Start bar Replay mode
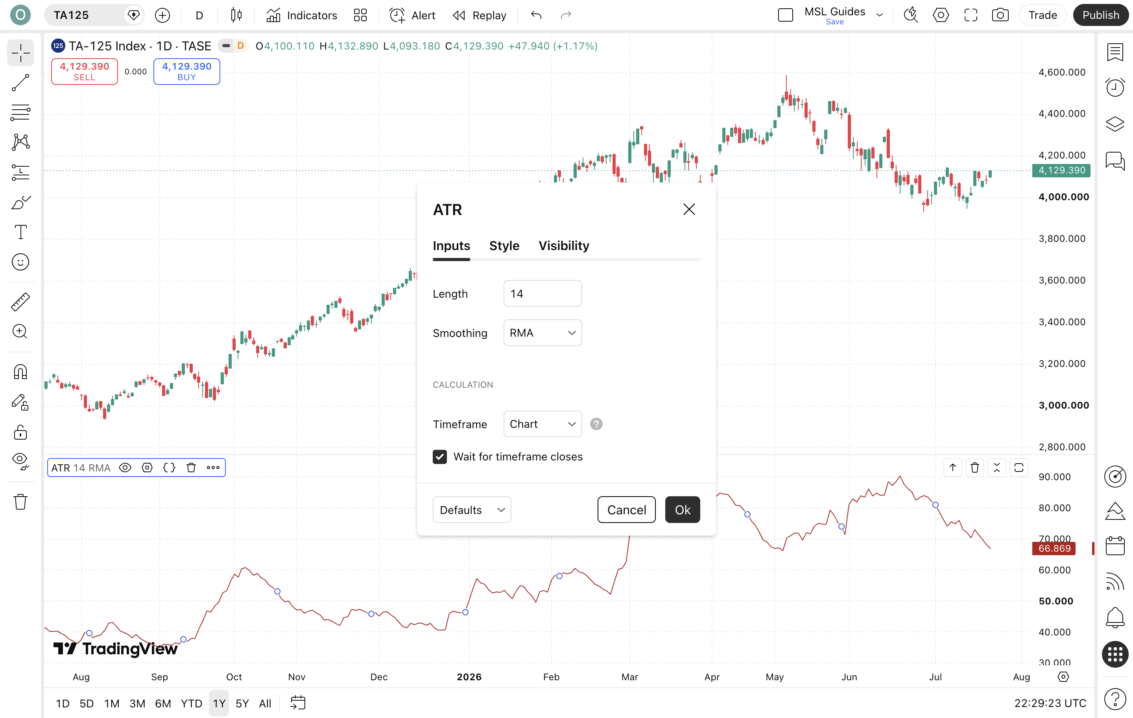 click(480, 15)
